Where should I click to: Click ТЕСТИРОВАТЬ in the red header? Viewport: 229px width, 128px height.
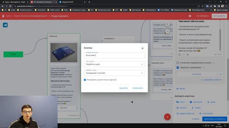click(203, 16)
